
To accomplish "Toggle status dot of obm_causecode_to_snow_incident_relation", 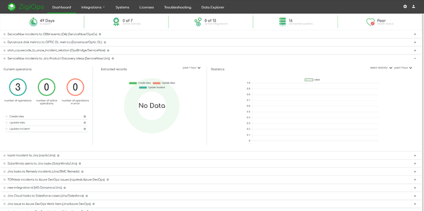I will click(x=4, y=51).
